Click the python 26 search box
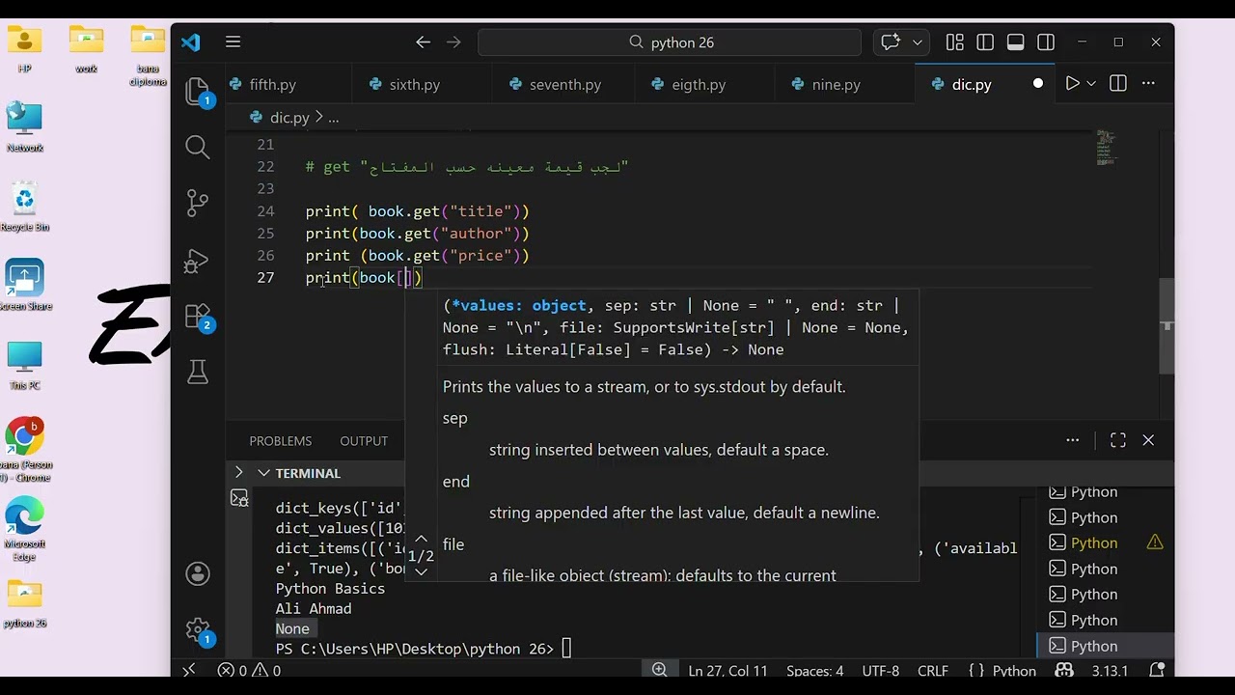Viewport: 1235px width, 695px height. point(670,42)
